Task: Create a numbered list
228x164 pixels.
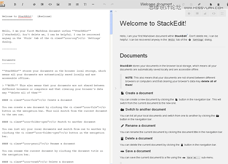Action: click(70, 5)
